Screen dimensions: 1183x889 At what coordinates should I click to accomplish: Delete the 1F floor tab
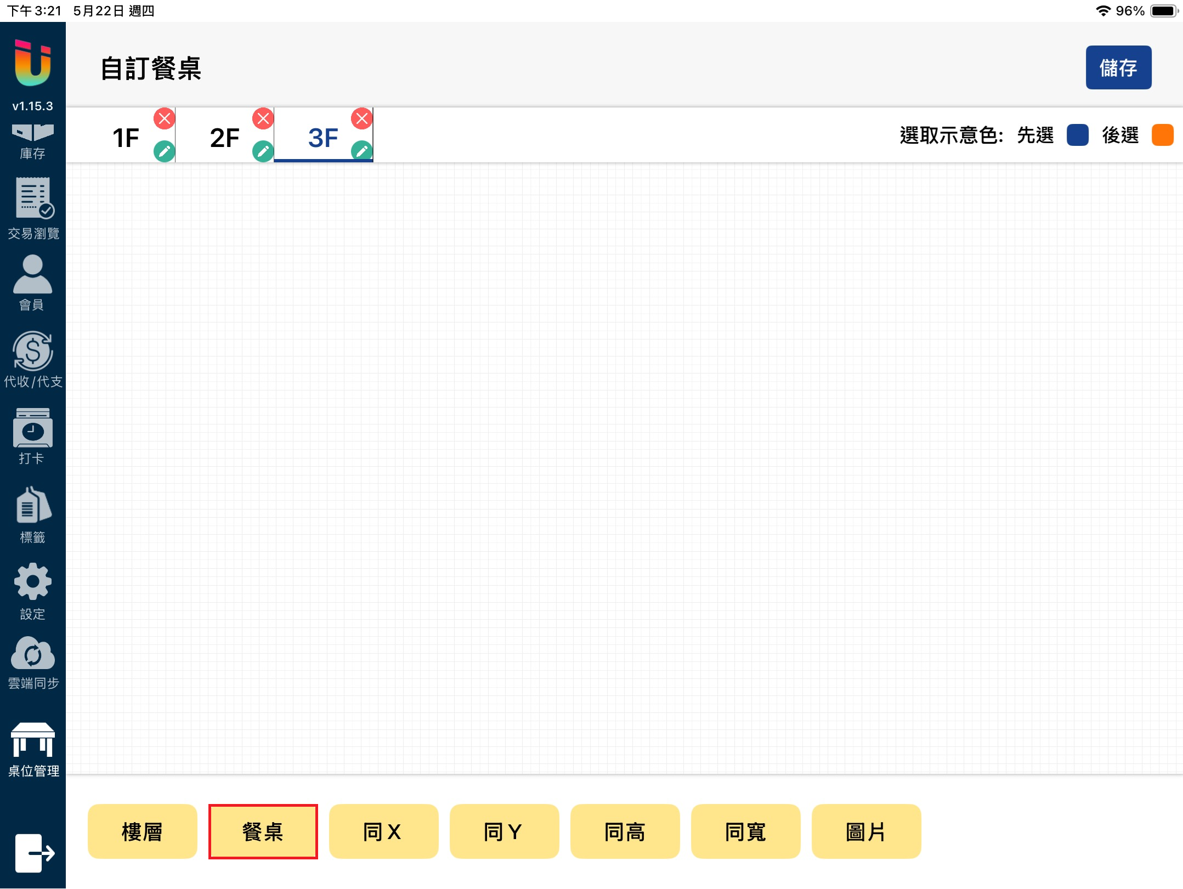click(164, 118)
